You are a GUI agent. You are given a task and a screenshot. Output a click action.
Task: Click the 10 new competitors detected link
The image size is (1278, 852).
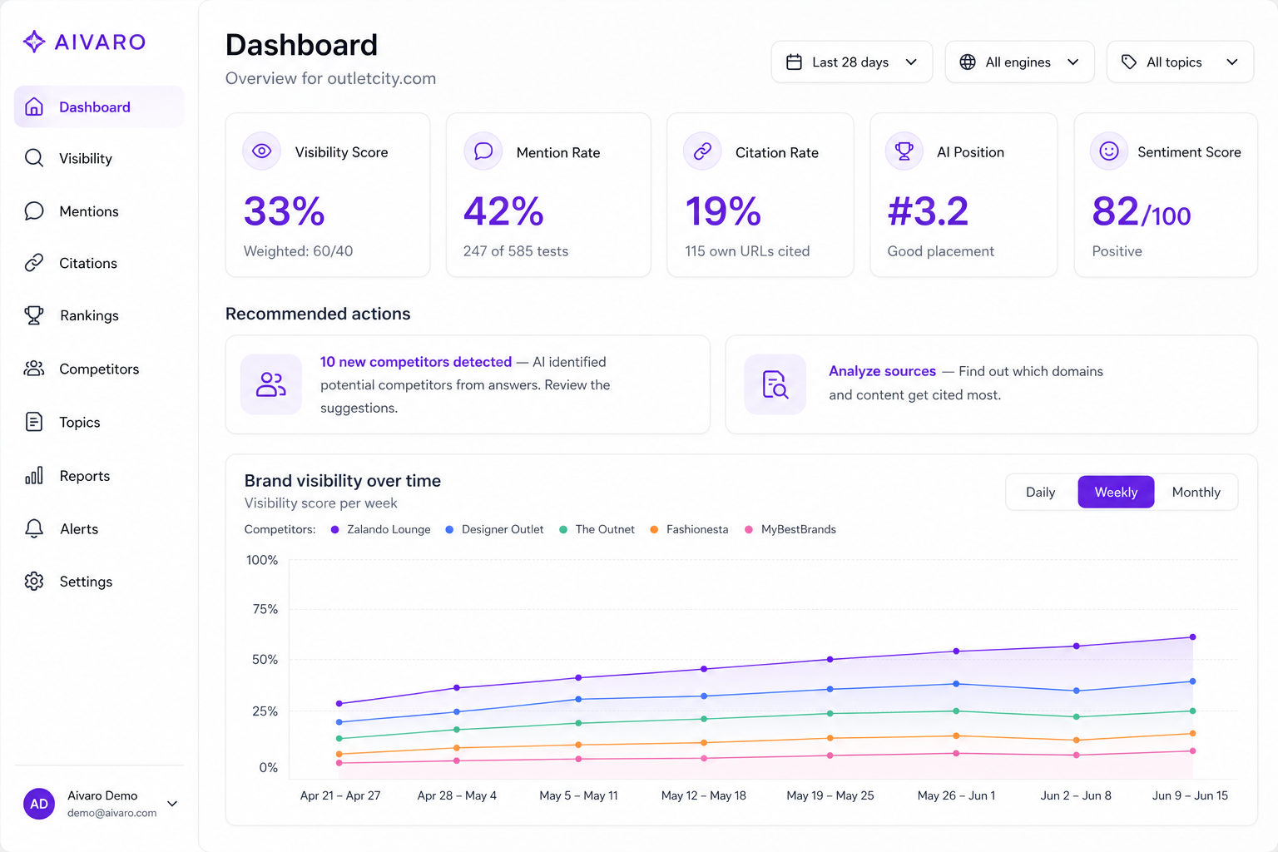click(416, 362)
